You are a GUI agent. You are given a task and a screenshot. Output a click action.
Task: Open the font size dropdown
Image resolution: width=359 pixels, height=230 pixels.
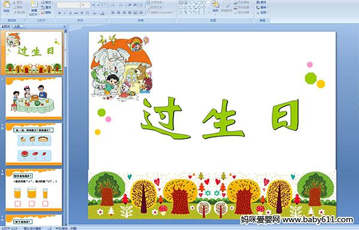(89, 5)
